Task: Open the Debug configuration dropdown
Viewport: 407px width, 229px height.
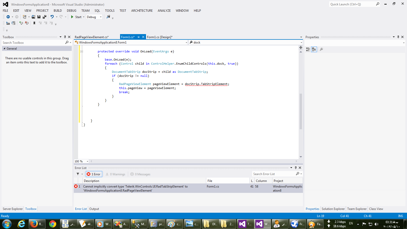Action: [94, 17]
